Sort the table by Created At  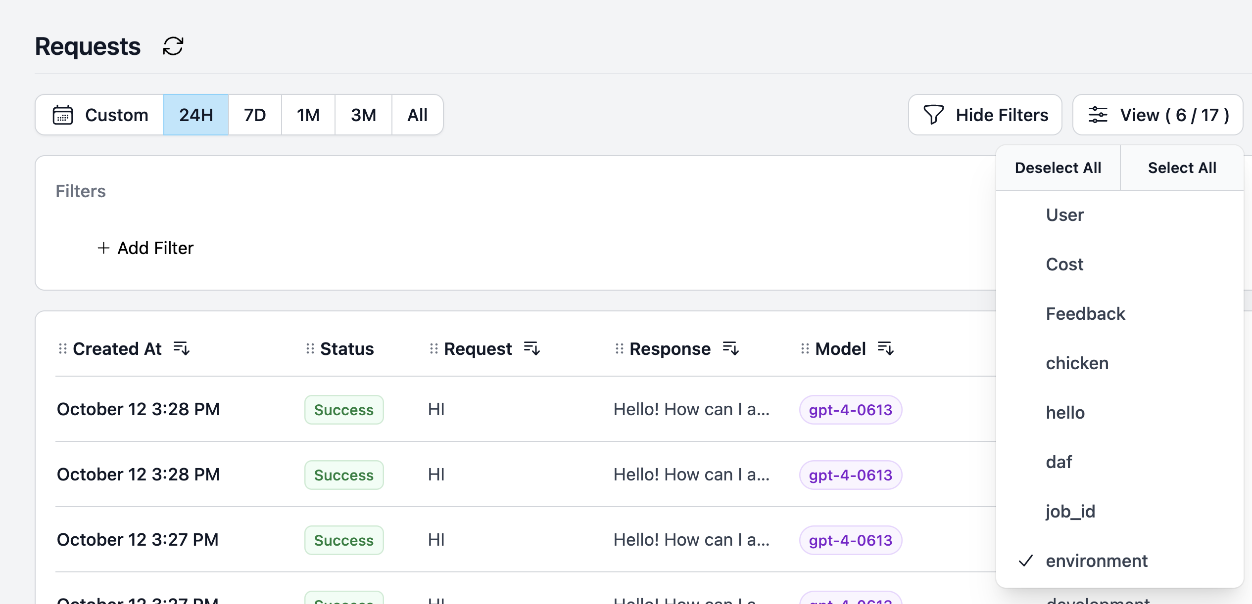(182, 348)
